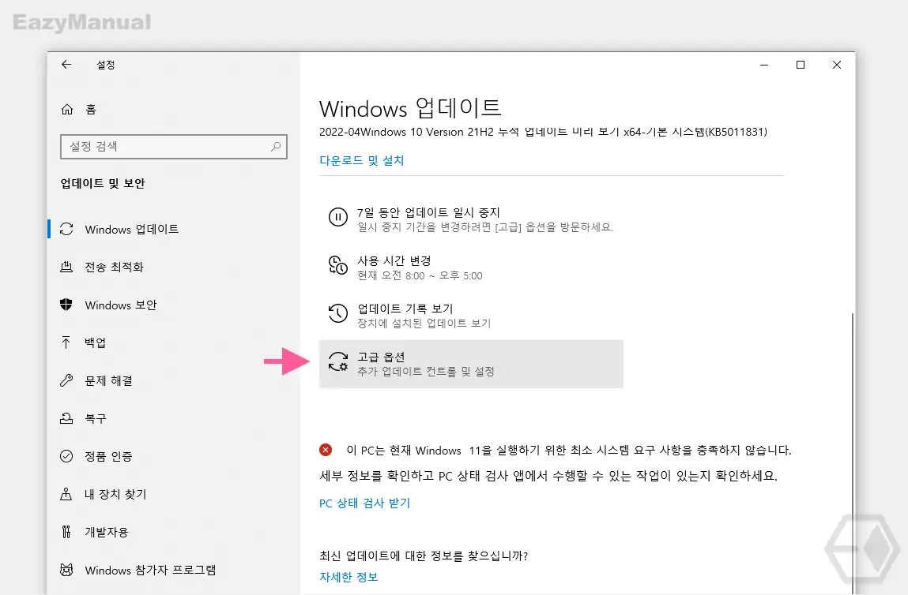Image resolution: width=908 pixels, height=595 pixels.
Task: Click the Troubleshoot (문제 해결) wrench icon
Action: [x=66, y=380]
